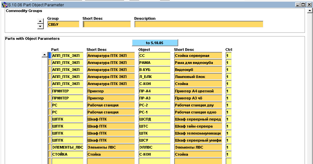Click the Commodity Groups Short Desc field
313x164 pixels.
[107, 24]
